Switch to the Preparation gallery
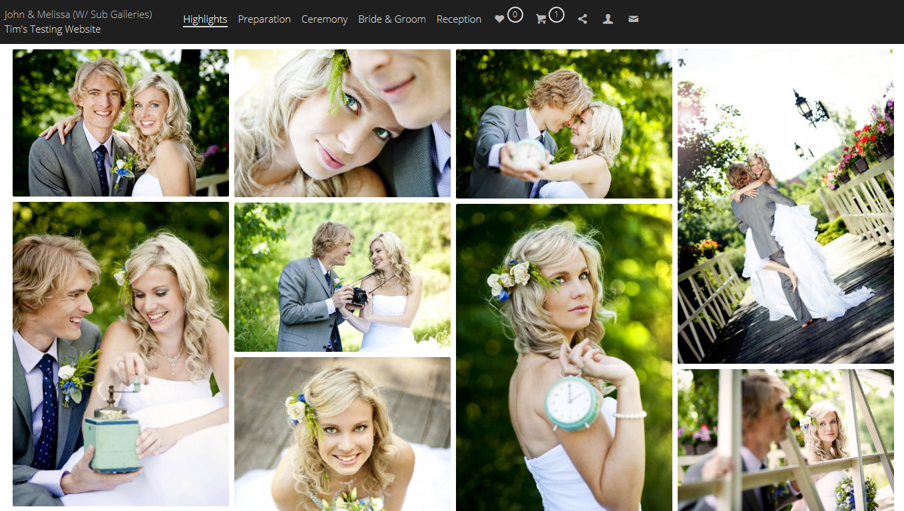 pyautogui.click(x=264, y=19)
